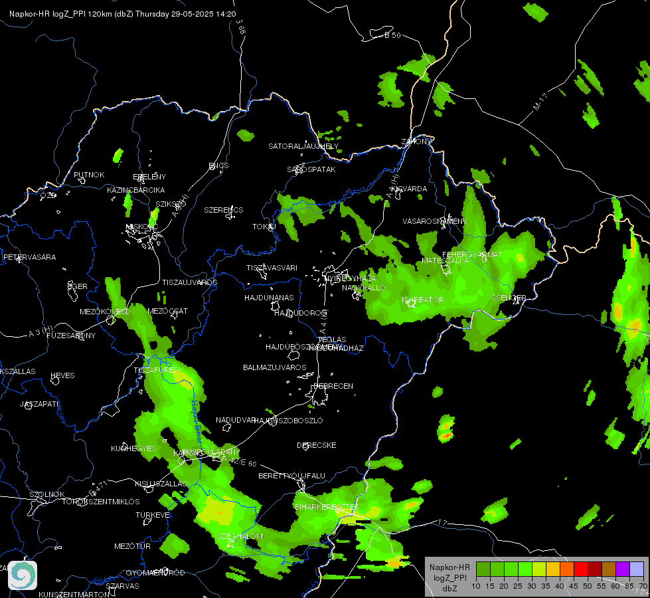Select the 10–15 dbZ dark green legend swatch

[x=483, y=569]
